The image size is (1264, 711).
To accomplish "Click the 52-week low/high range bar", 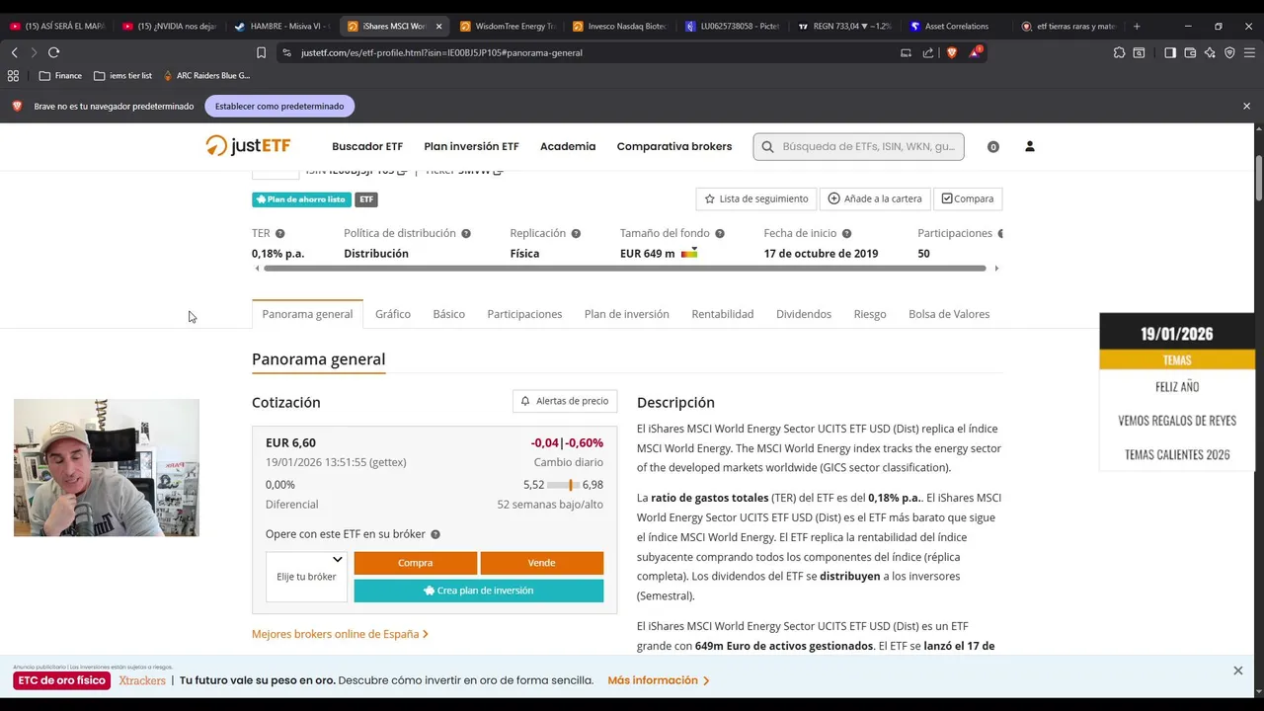I will [x=563, y=485].
